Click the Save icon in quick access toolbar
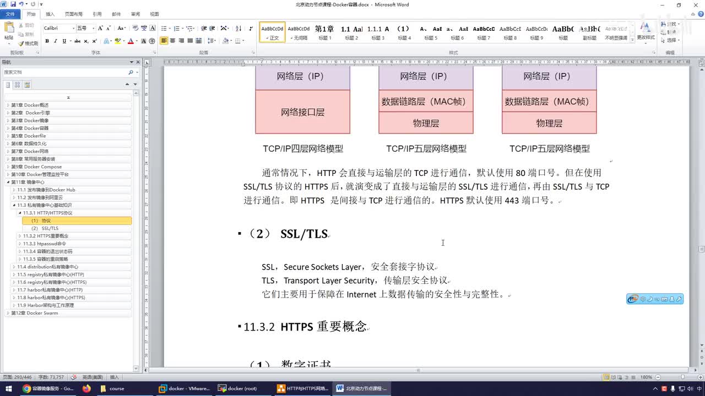705x396 pixels. 13,4
